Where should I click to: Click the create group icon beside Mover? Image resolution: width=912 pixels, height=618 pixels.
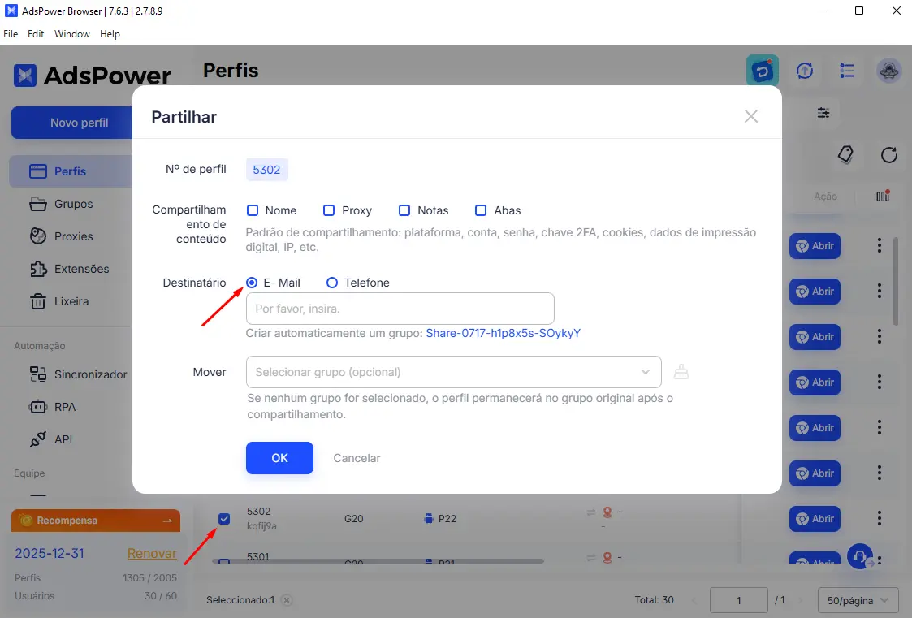coord(681,371)
